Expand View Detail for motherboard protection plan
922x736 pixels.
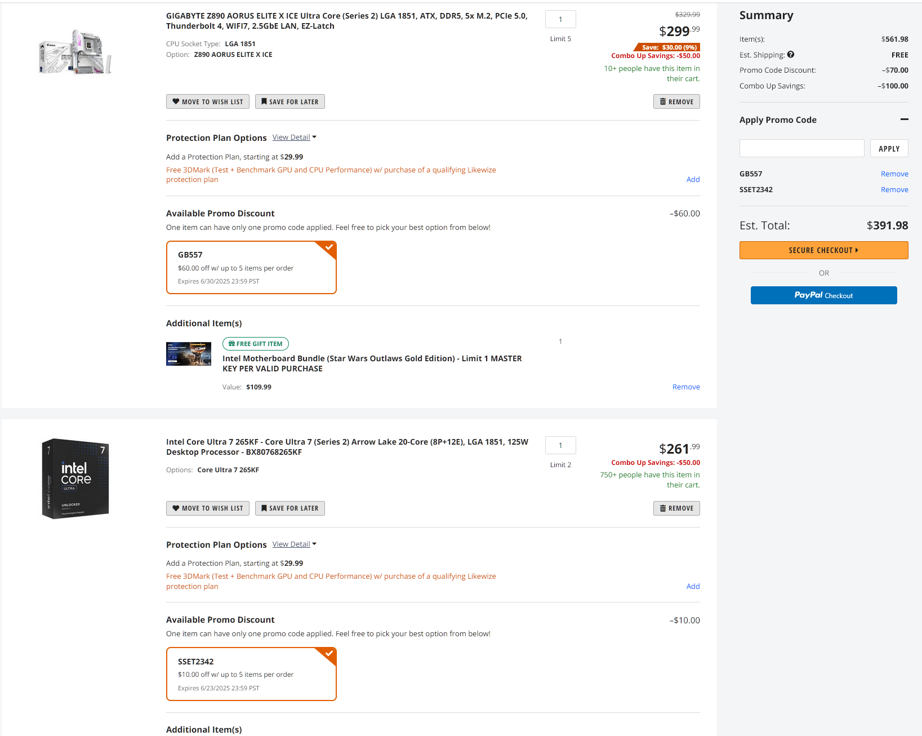tap(295, 138)
